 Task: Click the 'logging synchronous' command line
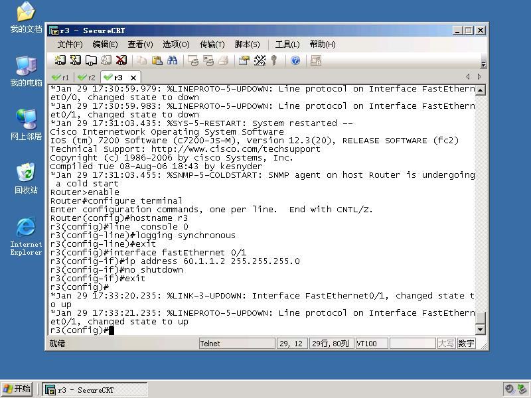click(143, 235)
